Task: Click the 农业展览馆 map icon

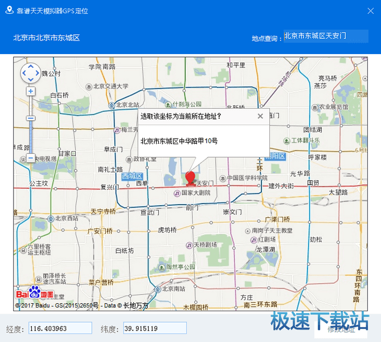Action: tap(315, 107)
